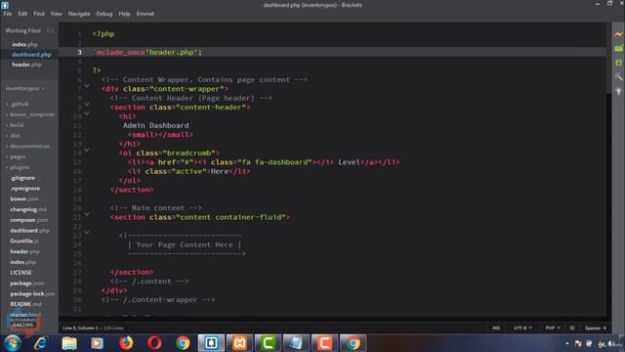Collapse the fold arrow at line 10 h1
The image size is (625, 352).
[87, 113]
